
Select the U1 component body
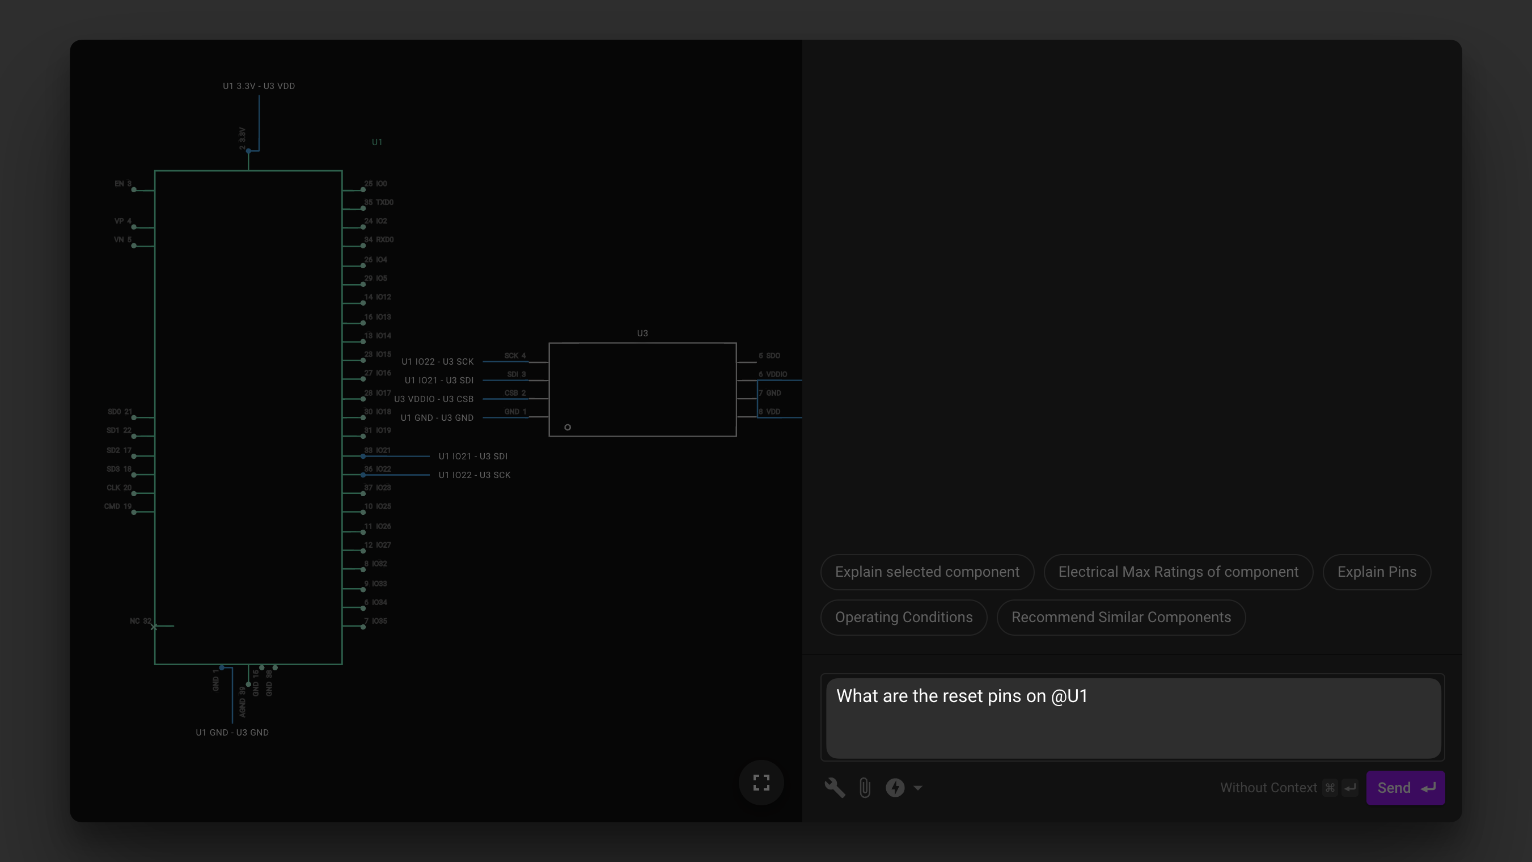[248, 416]
